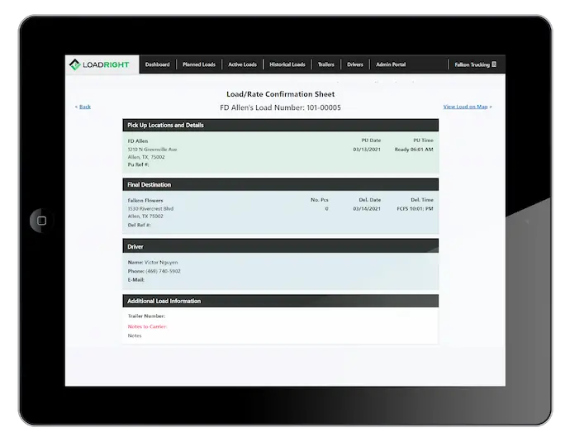Go back using the Back link
565x442 pixels.
[x=85, y=107]
